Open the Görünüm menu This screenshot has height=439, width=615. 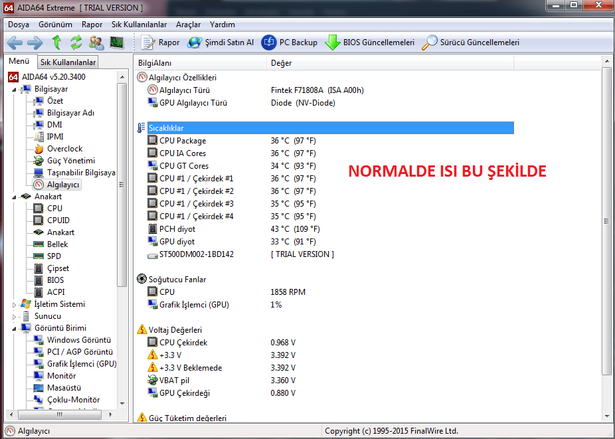tap(55, 25)
